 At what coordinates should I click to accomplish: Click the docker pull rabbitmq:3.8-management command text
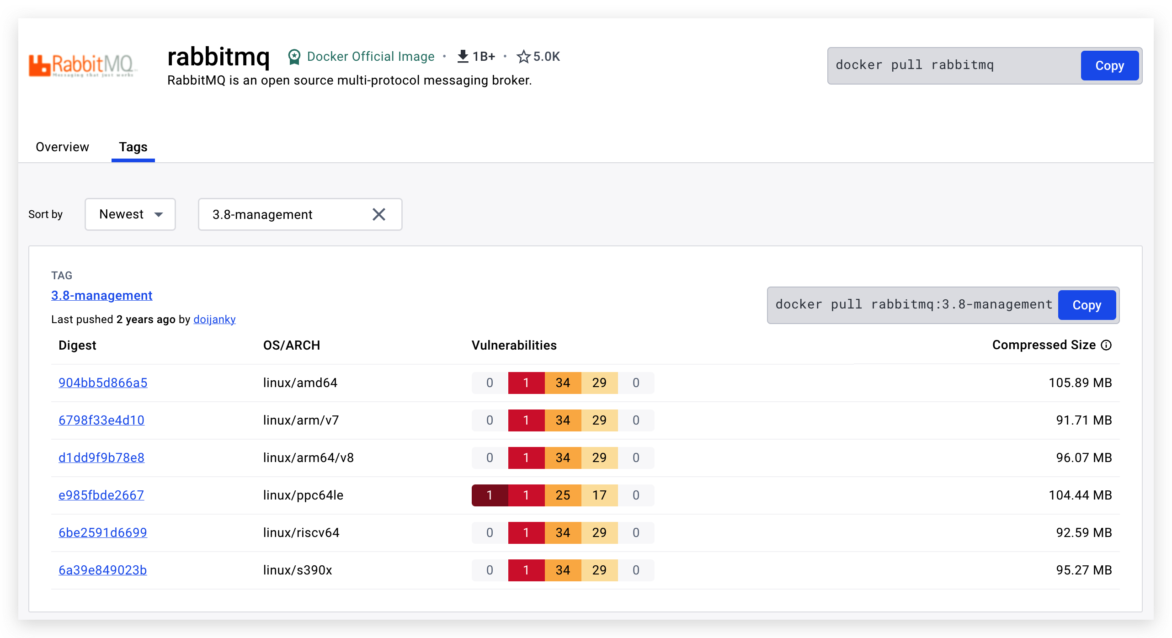(x=914, y=304)
